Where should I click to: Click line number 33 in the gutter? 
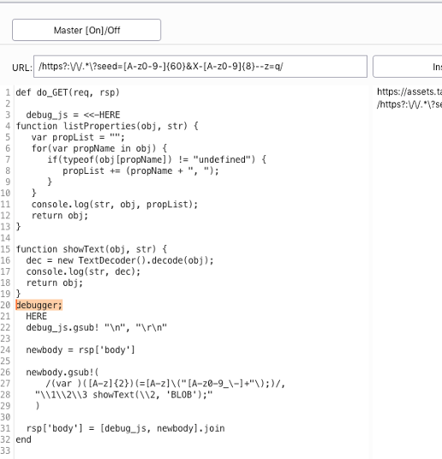pos(5,450)
